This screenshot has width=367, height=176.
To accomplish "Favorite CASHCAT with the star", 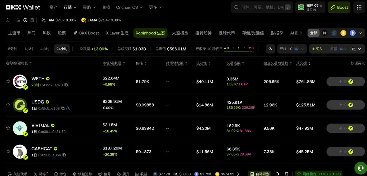I will click(8, 152).
